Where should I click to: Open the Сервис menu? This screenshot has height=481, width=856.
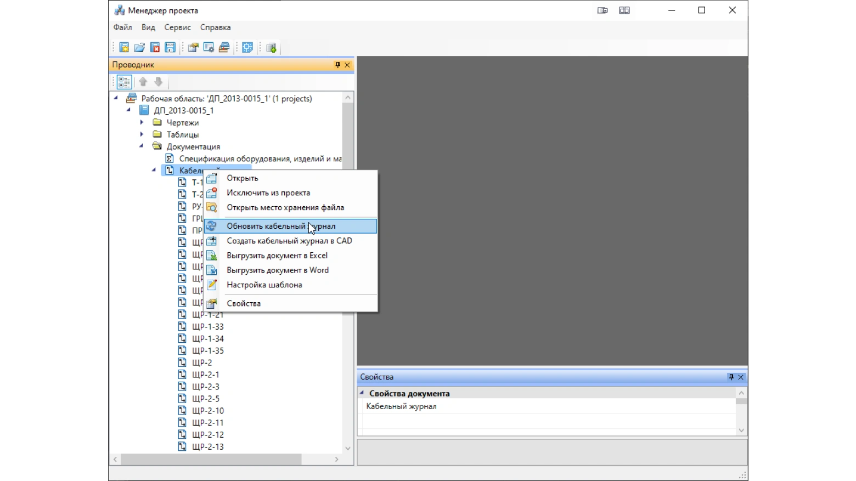(x=178, y=27)
